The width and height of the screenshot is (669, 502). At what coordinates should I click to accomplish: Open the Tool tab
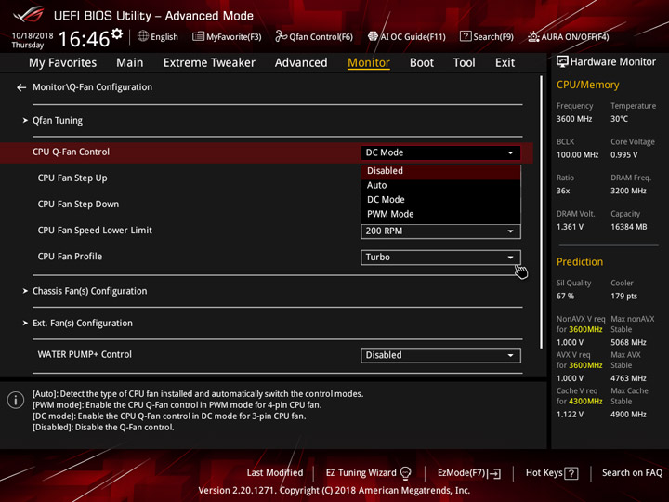click(464, 63)
